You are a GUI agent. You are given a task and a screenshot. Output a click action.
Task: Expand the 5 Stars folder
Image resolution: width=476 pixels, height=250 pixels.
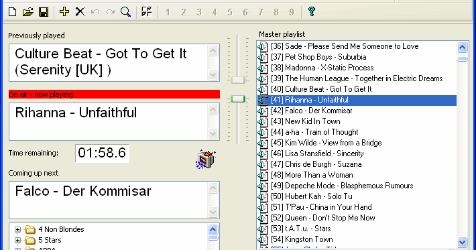click(17, 241)
